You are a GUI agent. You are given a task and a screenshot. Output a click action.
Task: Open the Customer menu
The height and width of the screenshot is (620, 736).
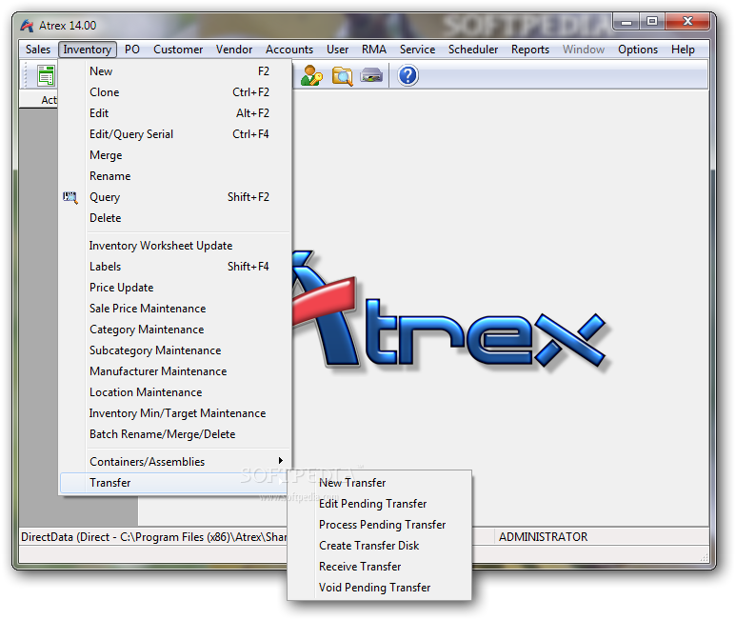coord(178,50)
